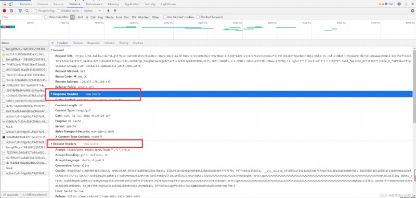Open Network panel settings gear
Viewport: 416px width, 198px height.
(412, 11)
